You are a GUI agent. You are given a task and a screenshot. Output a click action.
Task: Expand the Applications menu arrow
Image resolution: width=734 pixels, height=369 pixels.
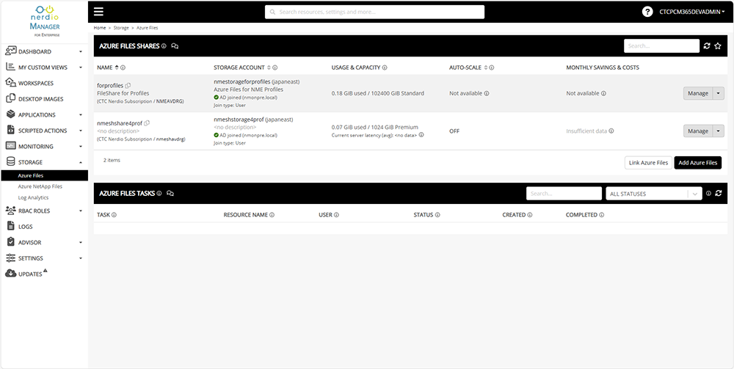[x=81, y=114]
